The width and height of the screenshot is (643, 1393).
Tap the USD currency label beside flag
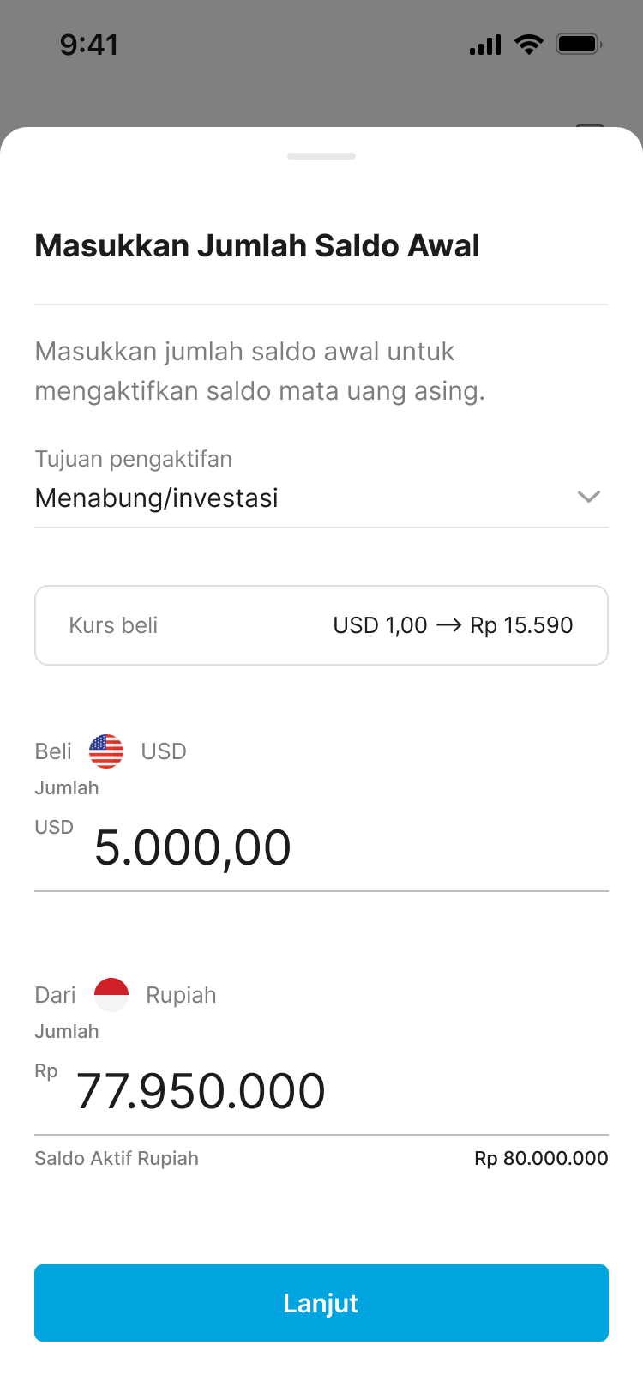164,751
